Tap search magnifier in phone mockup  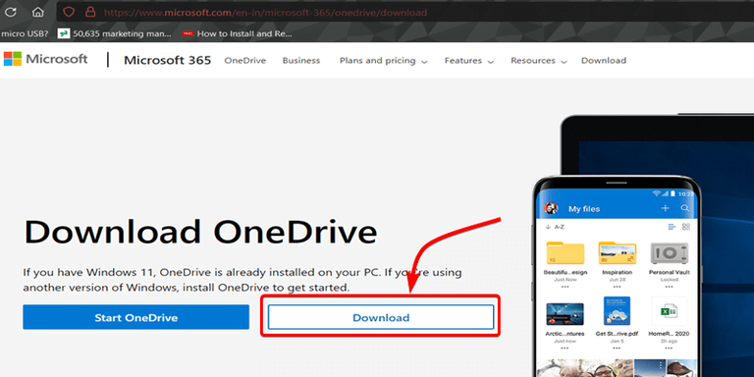tap(685, 208)
